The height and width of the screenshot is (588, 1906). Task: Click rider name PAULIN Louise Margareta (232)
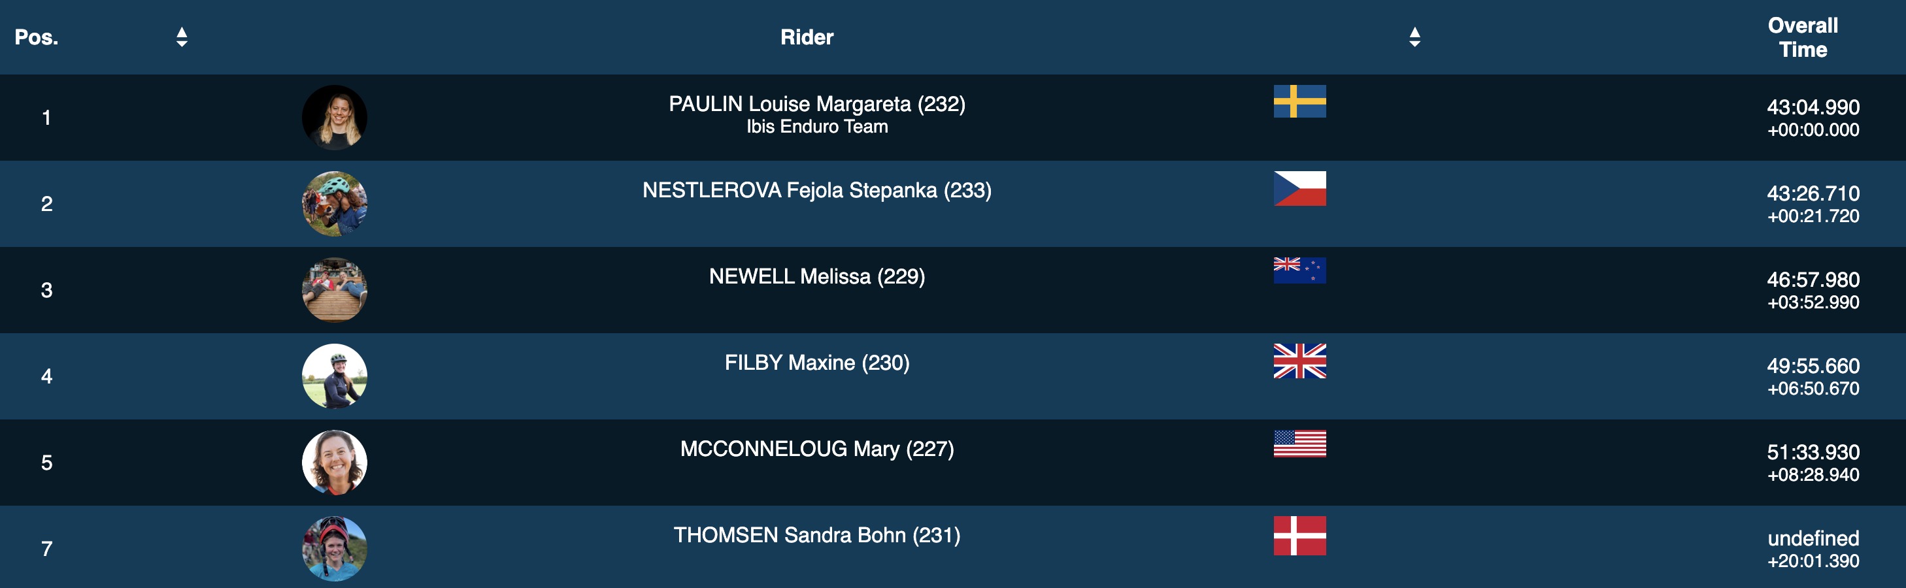pos(817,105)
